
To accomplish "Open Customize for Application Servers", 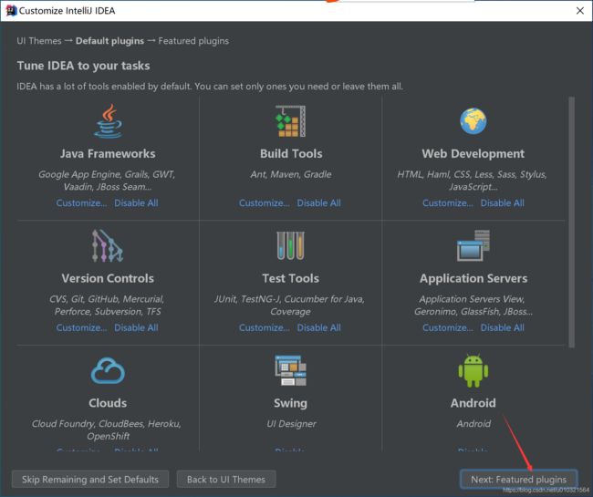I will (447, 327).
